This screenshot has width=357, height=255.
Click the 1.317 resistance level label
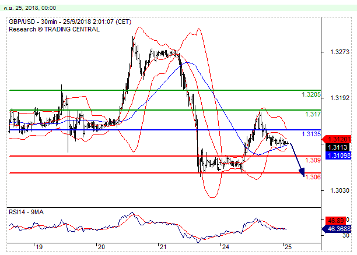[313, 114]
